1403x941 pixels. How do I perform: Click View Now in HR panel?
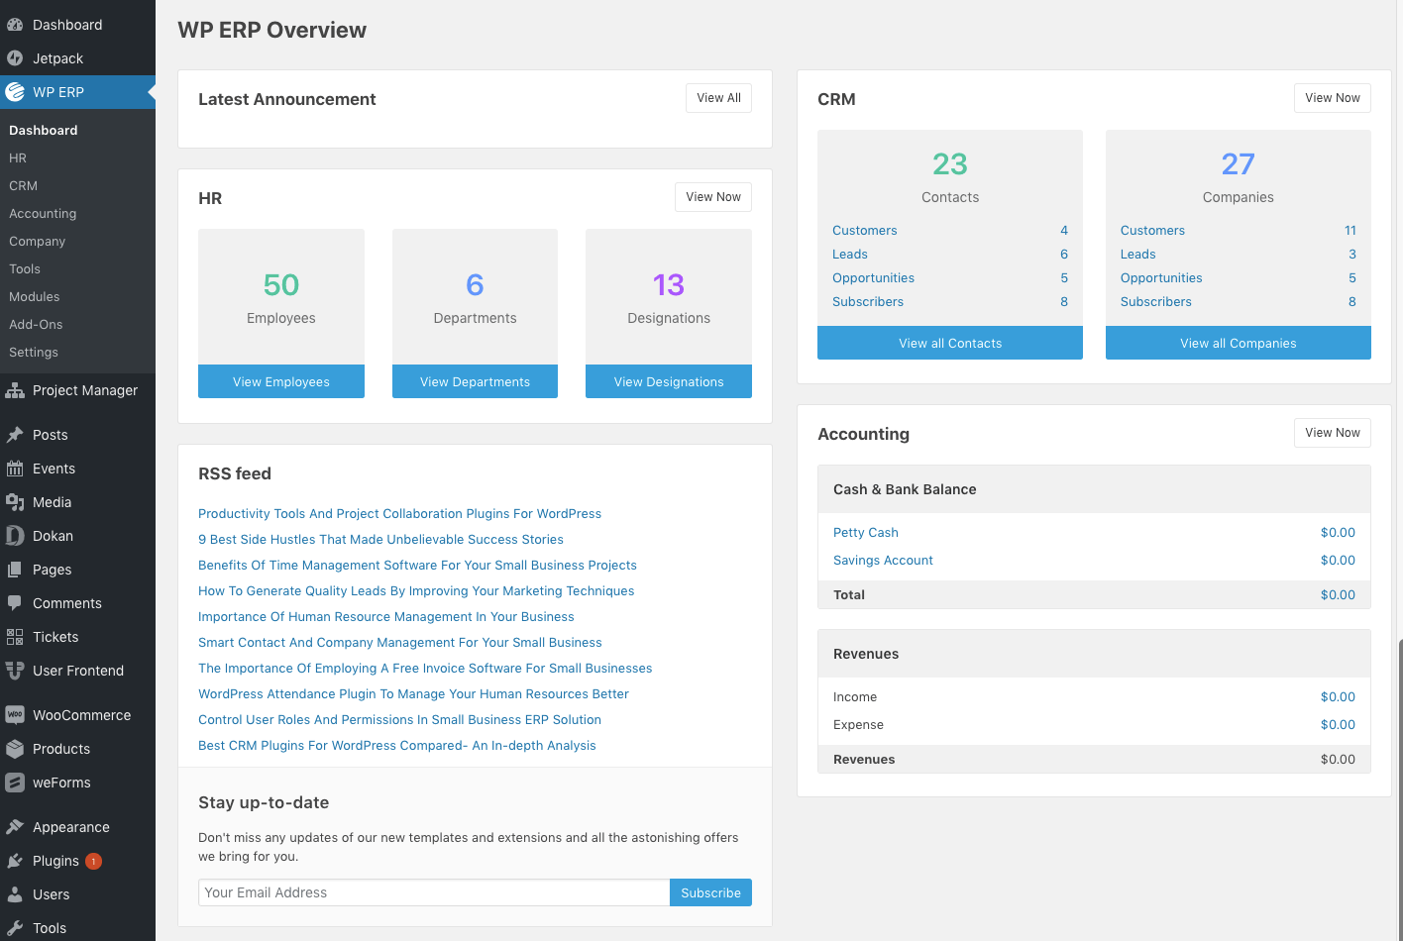713,197
